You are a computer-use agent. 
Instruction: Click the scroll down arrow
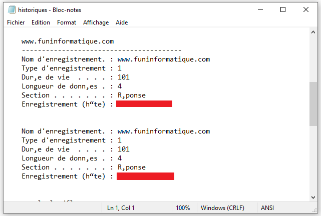click(x=313, y=197)
